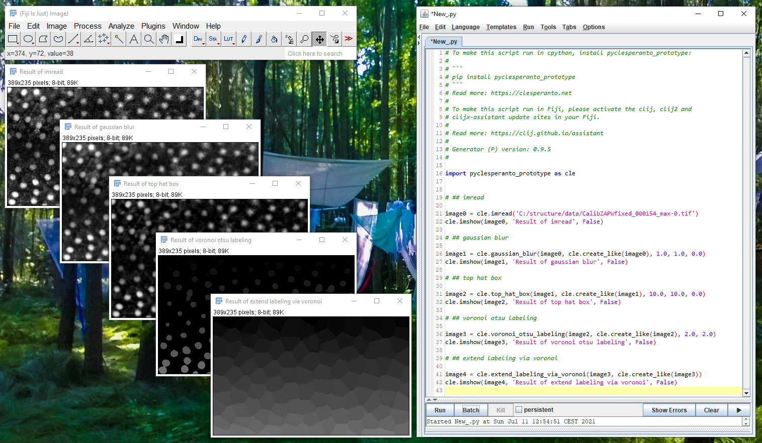Select the Oval selection tool
This screenshot has height=443, width=762.
29,39
